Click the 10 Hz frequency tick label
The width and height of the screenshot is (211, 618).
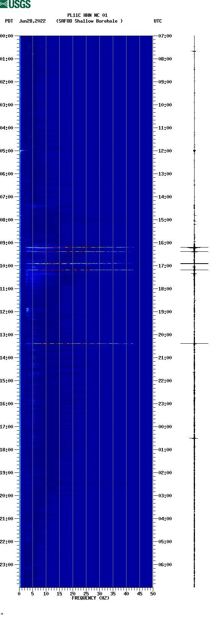(46, 594)
